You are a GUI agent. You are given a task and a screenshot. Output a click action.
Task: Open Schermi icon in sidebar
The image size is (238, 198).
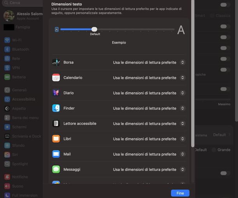pyautogui.click(x=7, y=127)
